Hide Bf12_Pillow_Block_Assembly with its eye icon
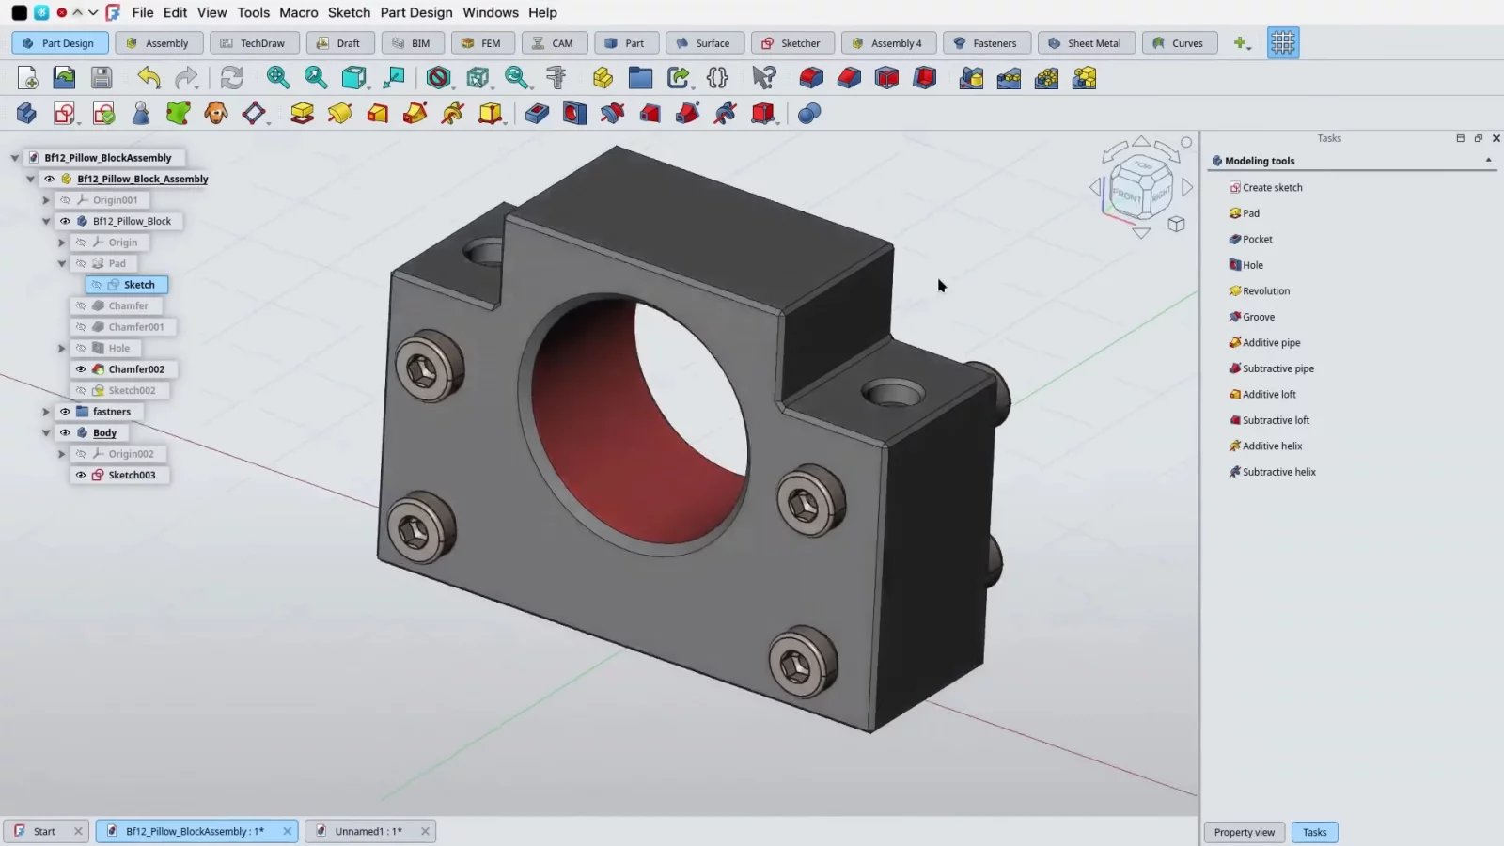Image resolution: width=1504 pixels, height=846 pixels. click(49, 179)
